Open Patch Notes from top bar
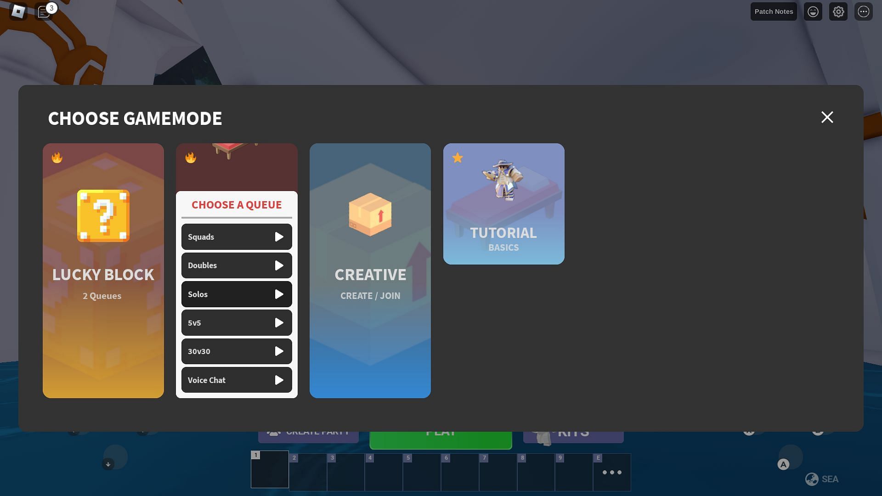 tap(774, 11)
